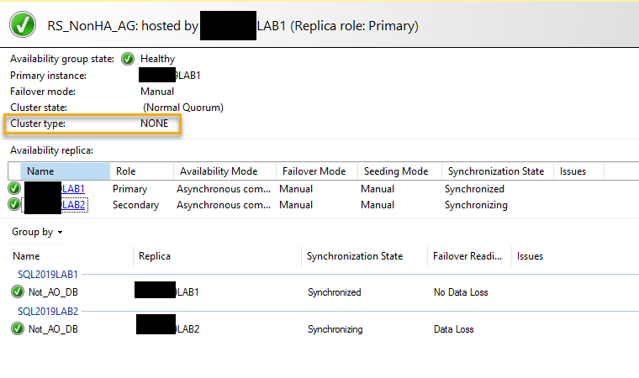
Task: Click the Availability Mode column header
Action: 219,171
